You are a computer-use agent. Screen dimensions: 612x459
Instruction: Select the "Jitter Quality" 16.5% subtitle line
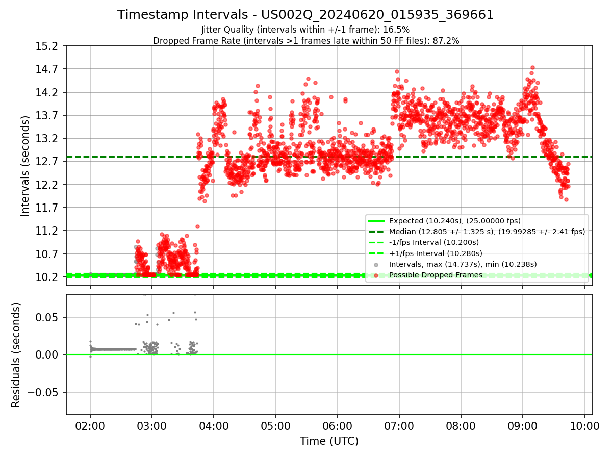click(305, 30)
